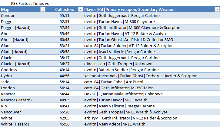This screenshot has width=220, height=127.
Task: Click cell 'xasmoothcrmnalx|Turian Ghost|Cerberus Harrier & Scorpion'
Action: (152, 76)
